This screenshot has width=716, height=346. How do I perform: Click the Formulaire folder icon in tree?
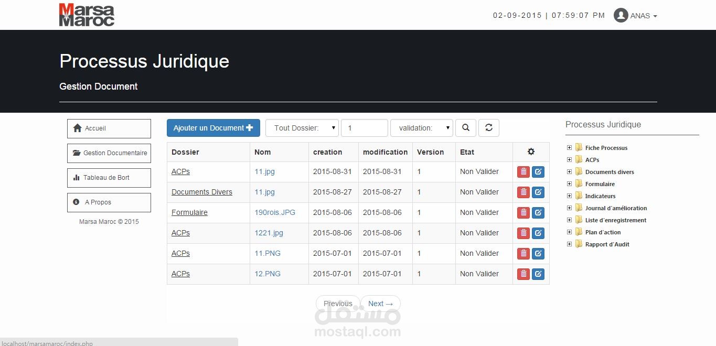click(x=579, y=183)
